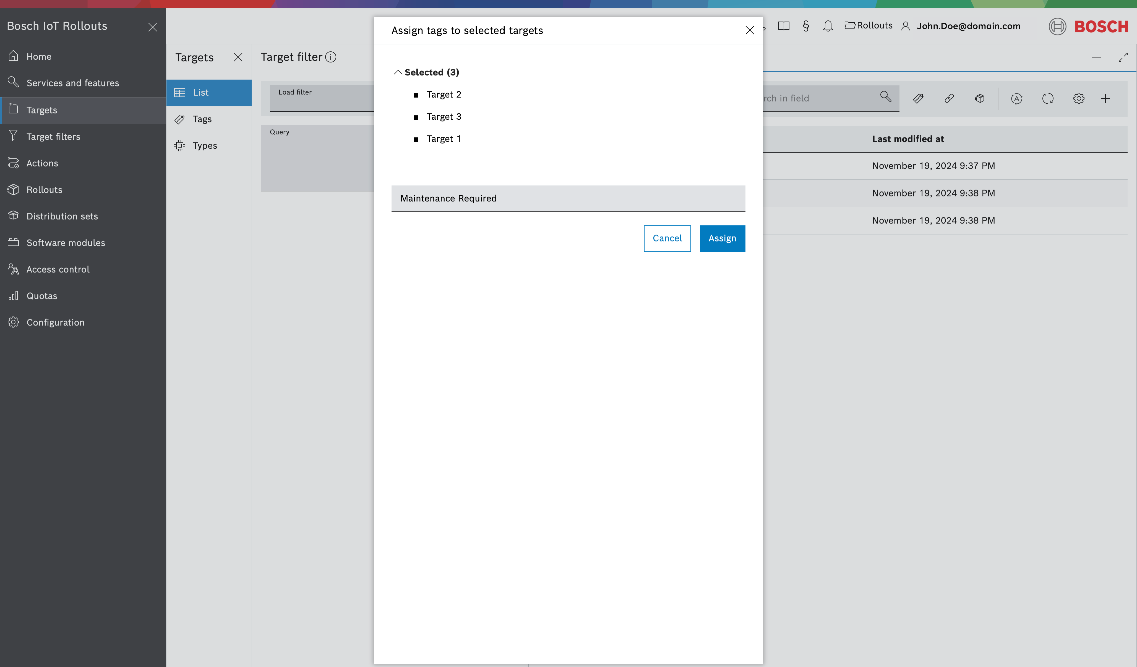Click the Assign button

point(722,238)
